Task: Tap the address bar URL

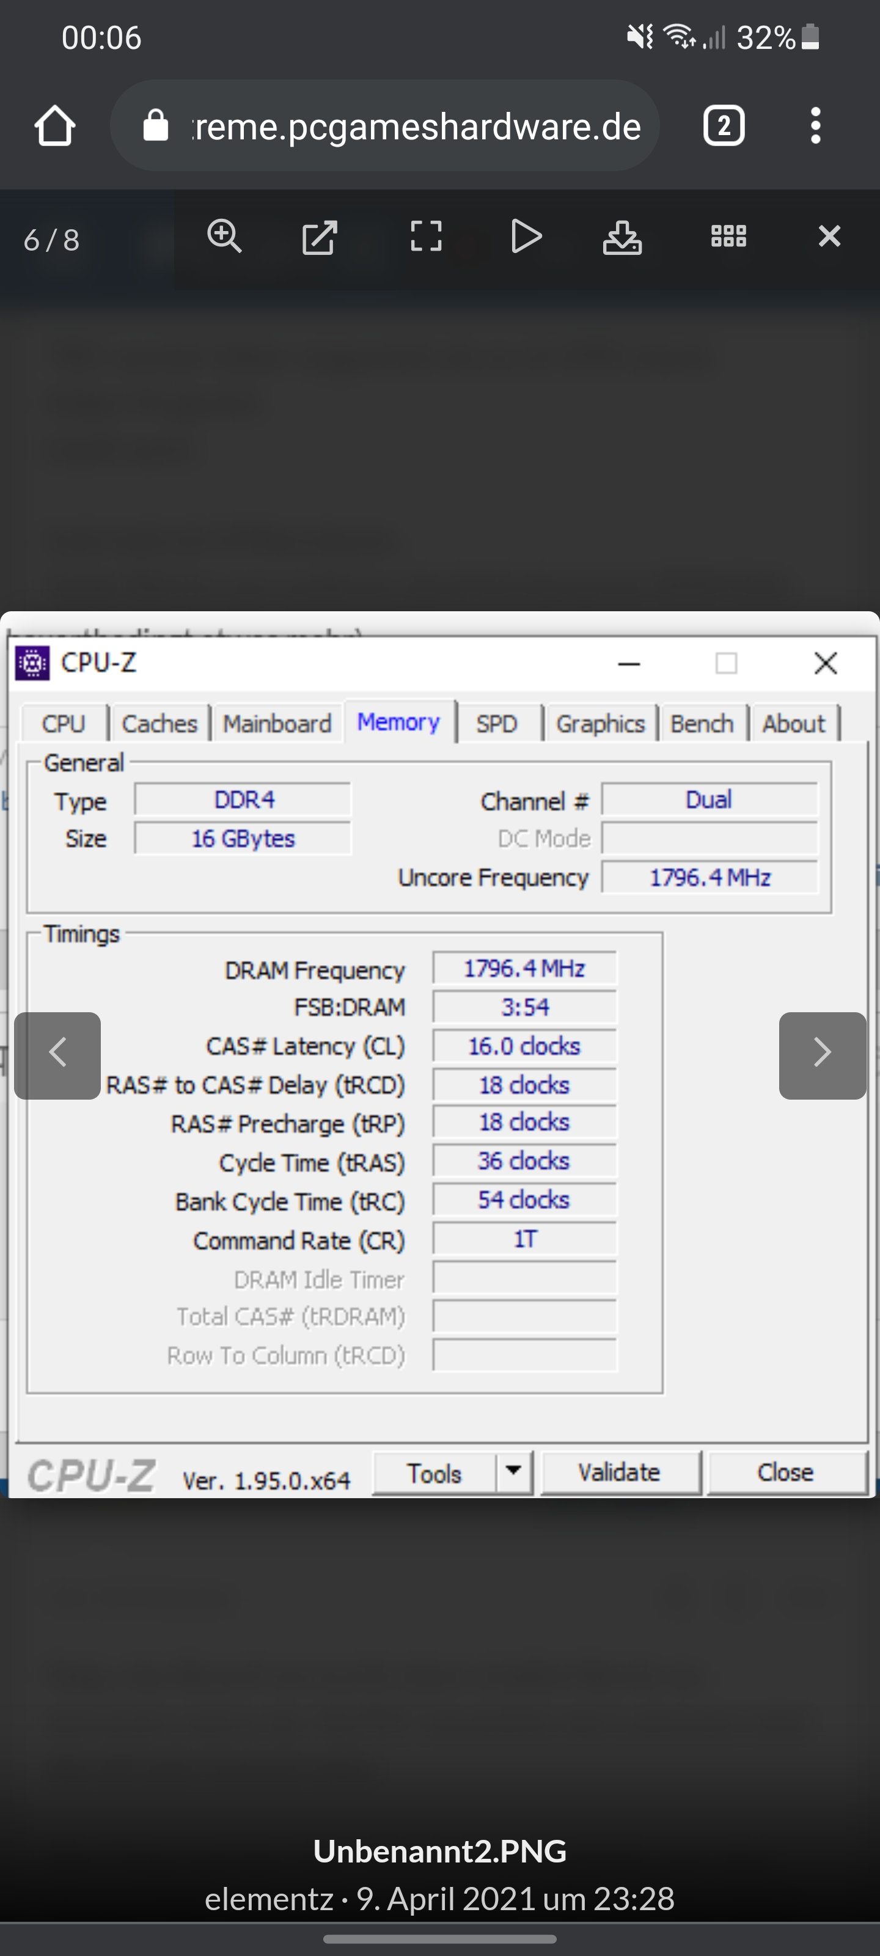Action: (x=416, y=126)
